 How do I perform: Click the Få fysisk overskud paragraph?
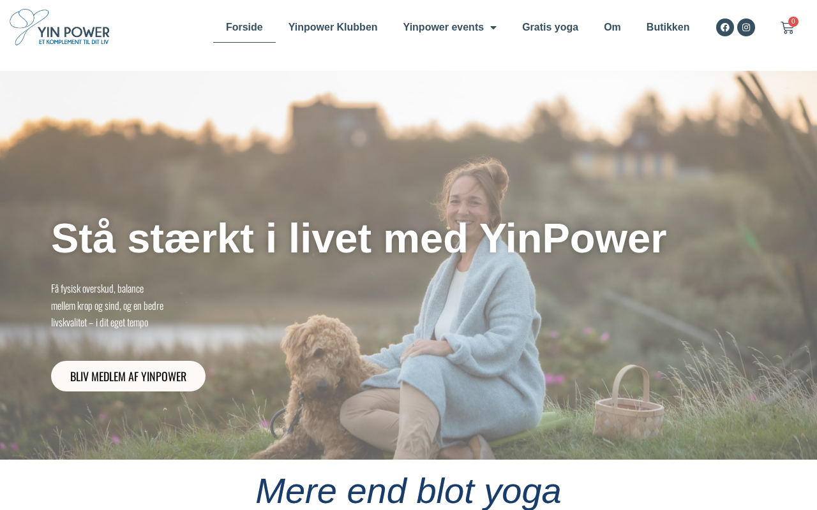pos(107,305)
